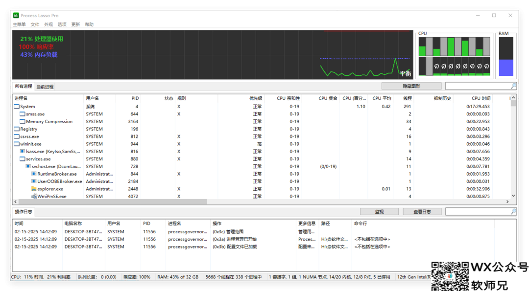
Task: Switch to the 所有进程 tab
Action: coord(24,86)
